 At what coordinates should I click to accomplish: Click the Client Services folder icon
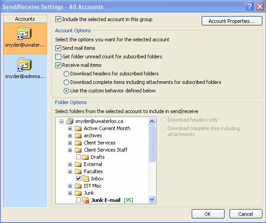pyautogui.click(x=78, y=143)
